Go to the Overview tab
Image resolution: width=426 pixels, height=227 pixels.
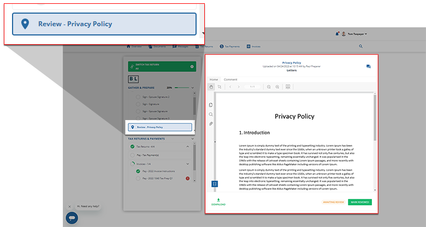tap(134, 46)
